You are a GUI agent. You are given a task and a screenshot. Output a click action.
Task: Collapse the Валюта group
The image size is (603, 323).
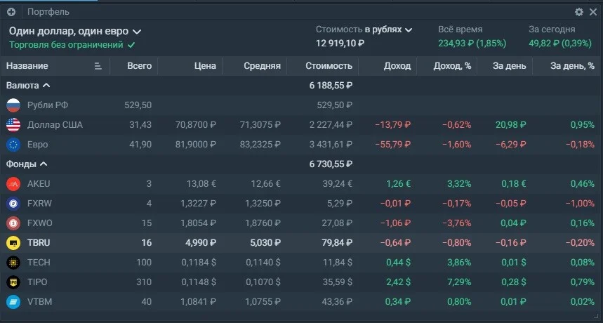(x=28, y=86)
